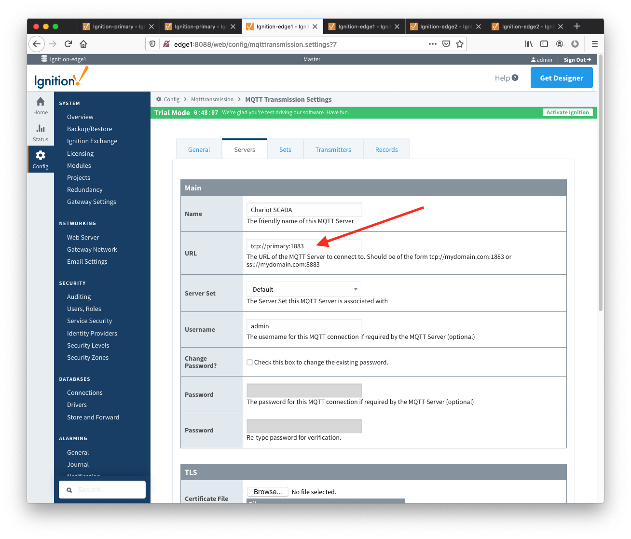The width and height of the screenshot is (631, 539).
Task: Click the browser Forward arrow
Action: [x=53, y=44]
